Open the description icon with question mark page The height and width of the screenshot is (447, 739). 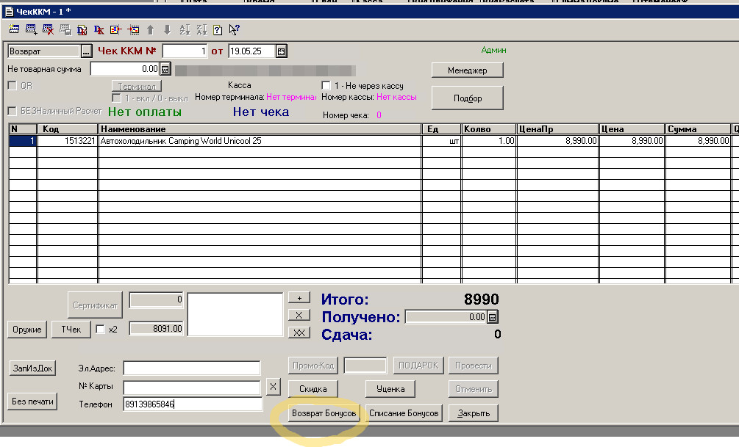pos(217,29)
